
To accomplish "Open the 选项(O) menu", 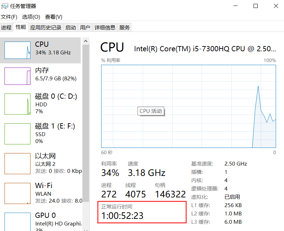I will 31,17.
